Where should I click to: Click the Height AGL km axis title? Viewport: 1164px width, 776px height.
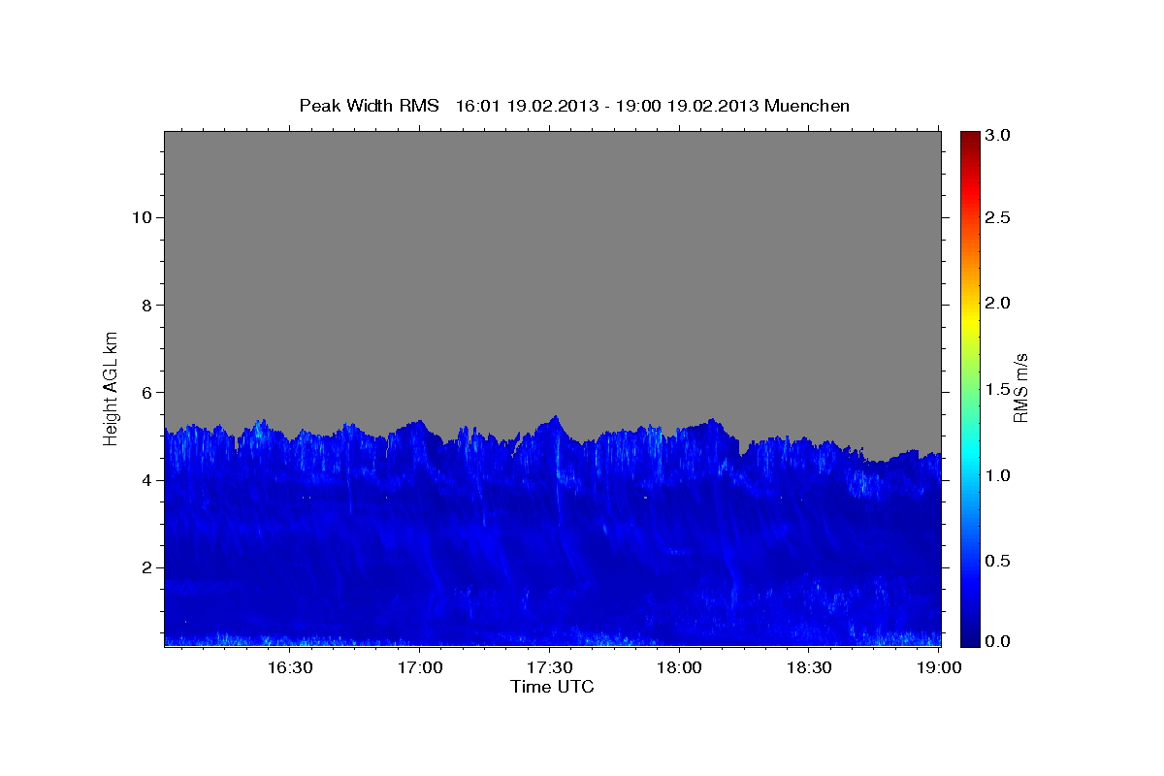tap(112, 386)
